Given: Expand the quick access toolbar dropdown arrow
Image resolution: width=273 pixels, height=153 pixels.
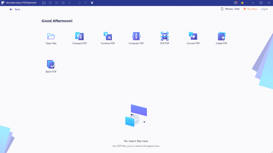Looking at the screenshot, I should coord(92,3).
